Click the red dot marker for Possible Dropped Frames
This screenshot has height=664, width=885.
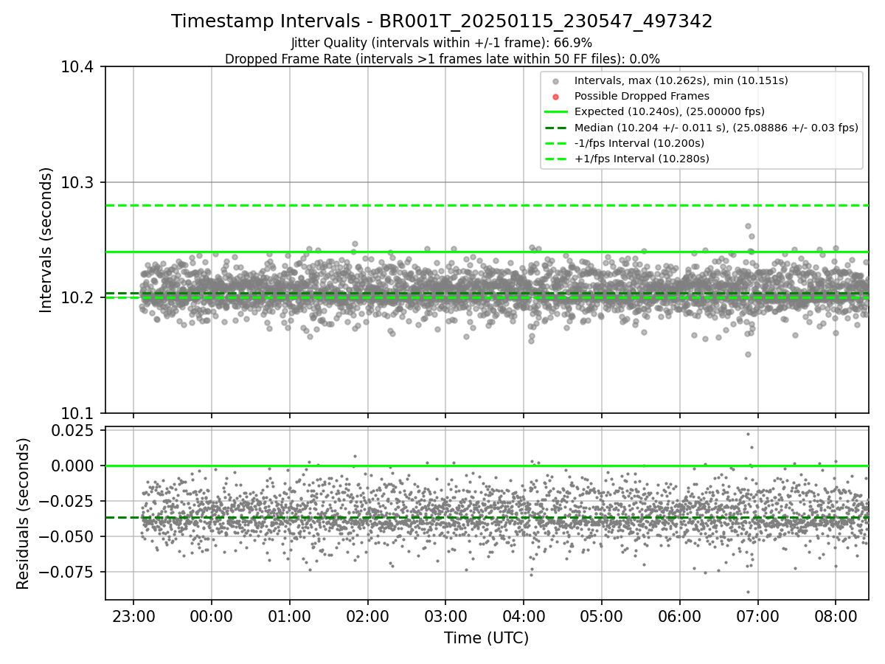pos(556,97)
